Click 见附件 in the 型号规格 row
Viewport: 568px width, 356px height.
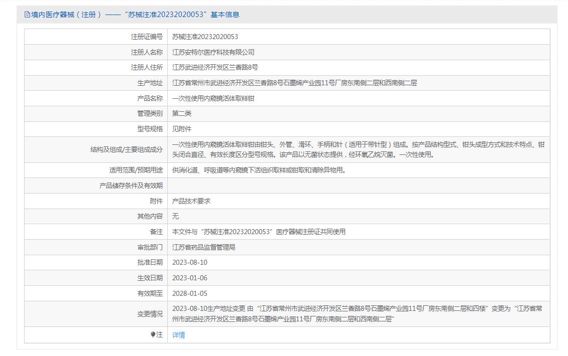point(182,129)
